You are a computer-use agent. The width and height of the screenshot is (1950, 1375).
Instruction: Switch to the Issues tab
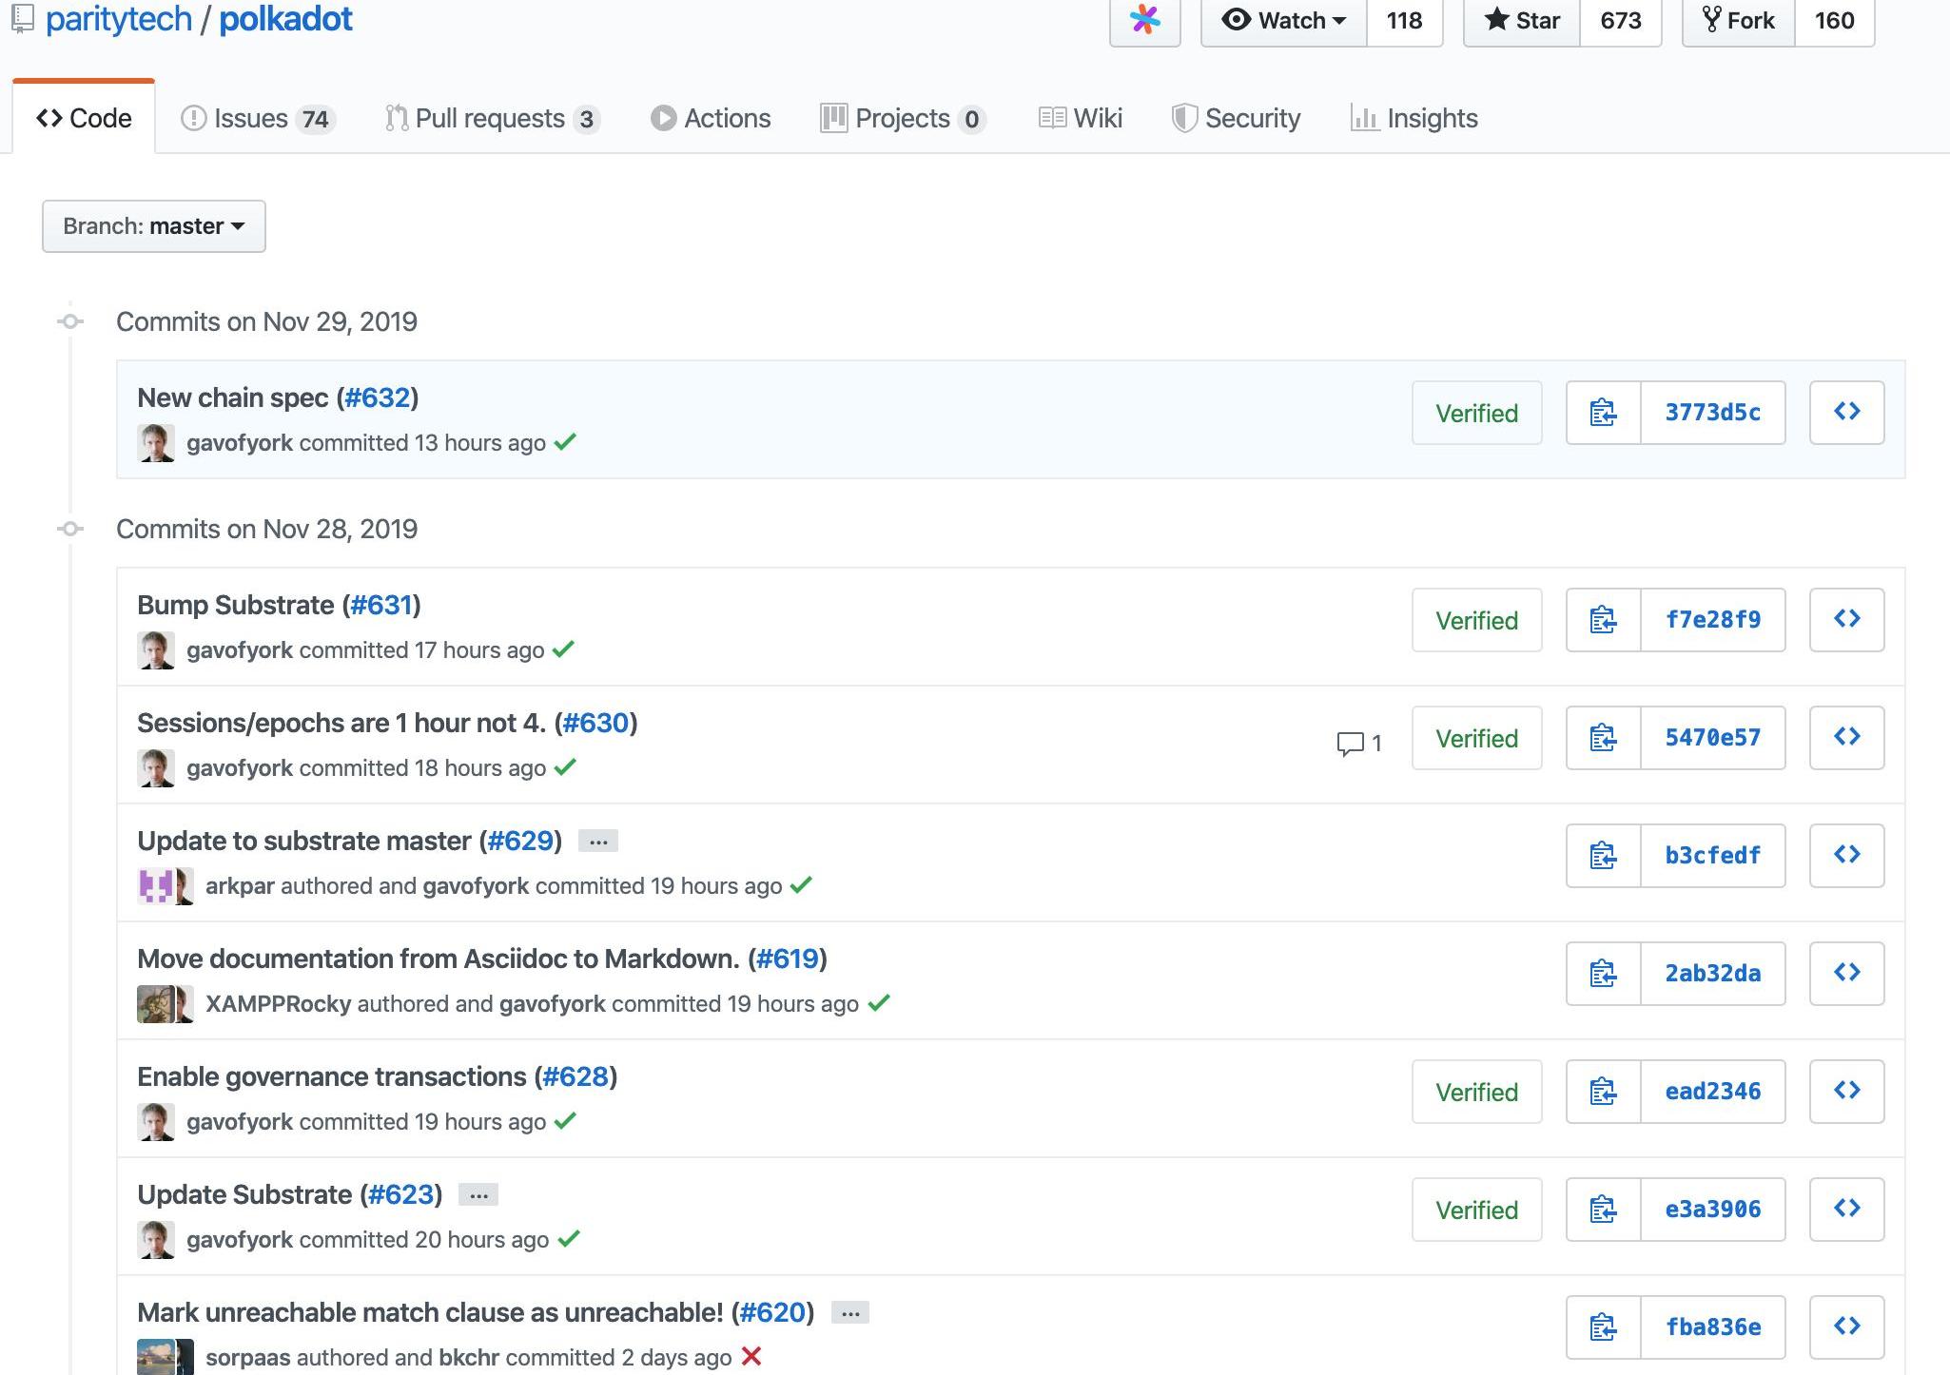click(x=257, y=119)
